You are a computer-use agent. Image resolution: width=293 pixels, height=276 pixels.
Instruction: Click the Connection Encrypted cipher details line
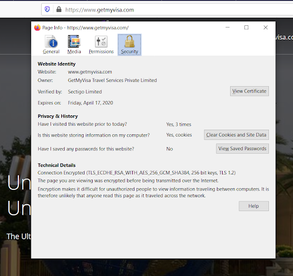click(137, 173)
